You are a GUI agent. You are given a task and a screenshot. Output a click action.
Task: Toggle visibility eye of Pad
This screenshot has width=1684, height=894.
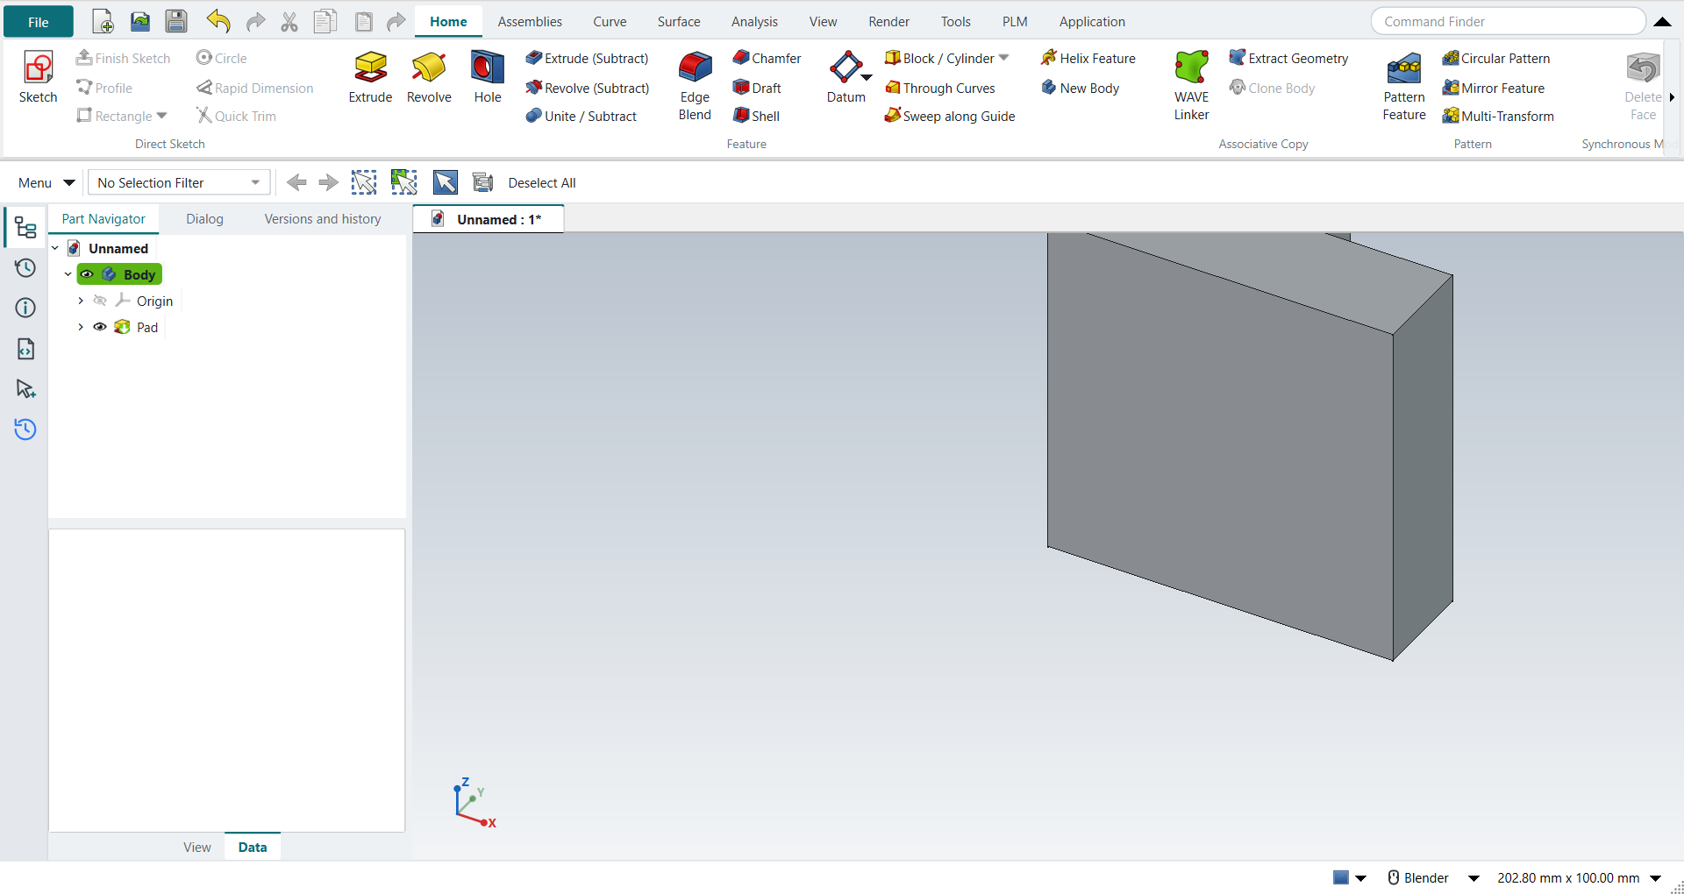point(100,327)
